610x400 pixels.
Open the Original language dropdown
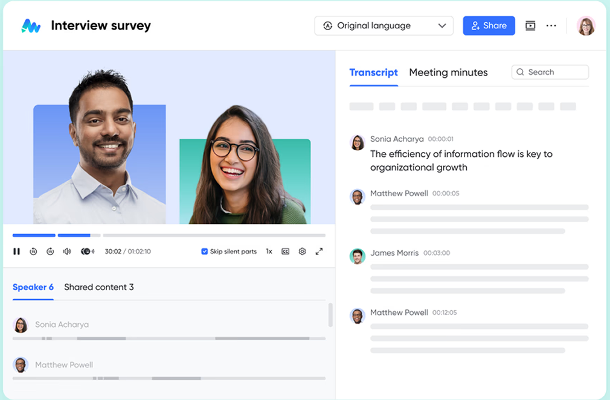pyautogui.click(x=384, y=26)
